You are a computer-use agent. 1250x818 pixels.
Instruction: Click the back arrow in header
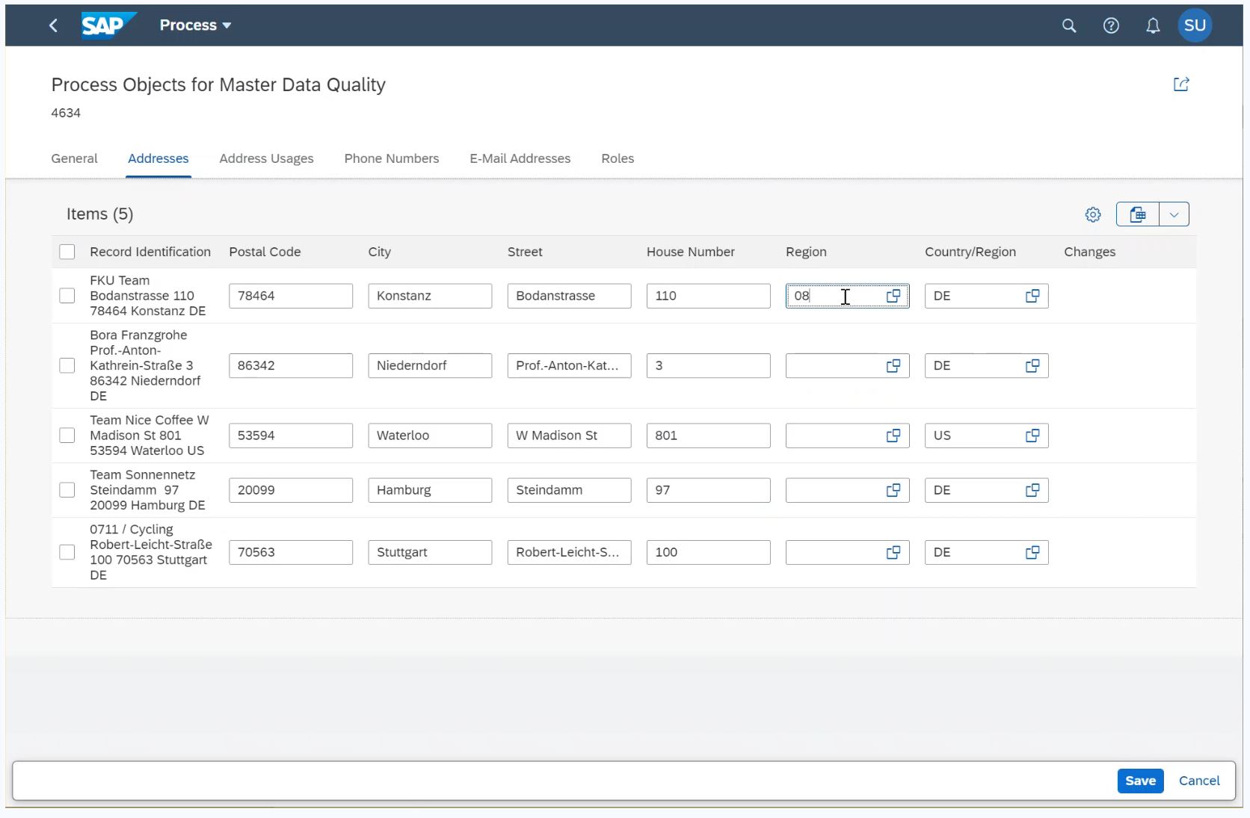click(53, 25)
